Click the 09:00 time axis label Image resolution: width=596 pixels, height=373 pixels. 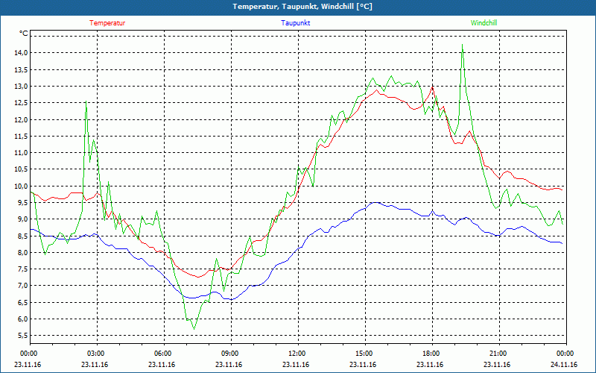point(229,354)
